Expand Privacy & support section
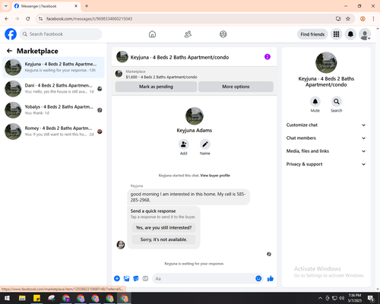 (x=326, y=164)
